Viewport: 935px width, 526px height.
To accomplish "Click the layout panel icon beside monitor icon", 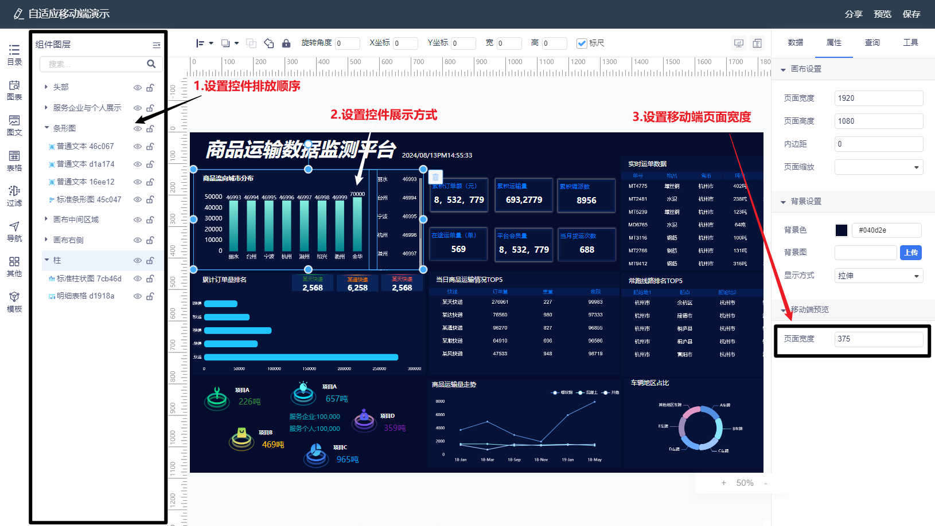I will click(757, 43).
